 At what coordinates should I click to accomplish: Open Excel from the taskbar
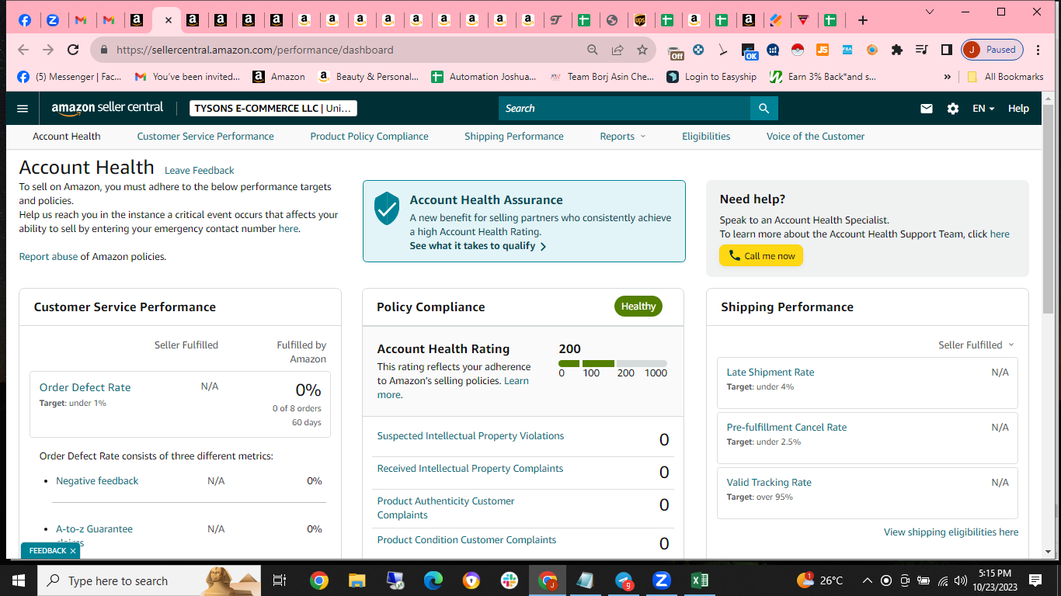(699, 580)
